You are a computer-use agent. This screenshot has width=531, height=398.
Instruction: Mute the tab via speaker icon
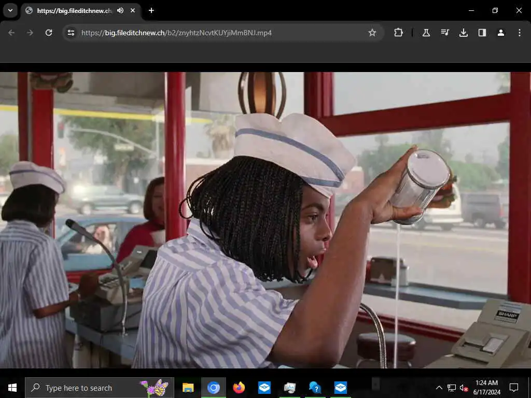point(120,10)
